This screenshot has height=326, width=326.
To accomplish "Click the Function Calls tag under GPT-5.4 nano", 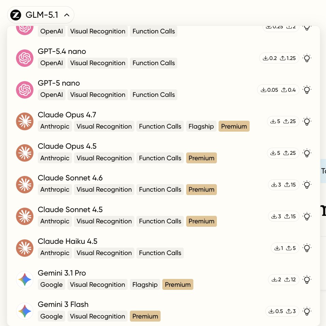I will tap(154, 63).
